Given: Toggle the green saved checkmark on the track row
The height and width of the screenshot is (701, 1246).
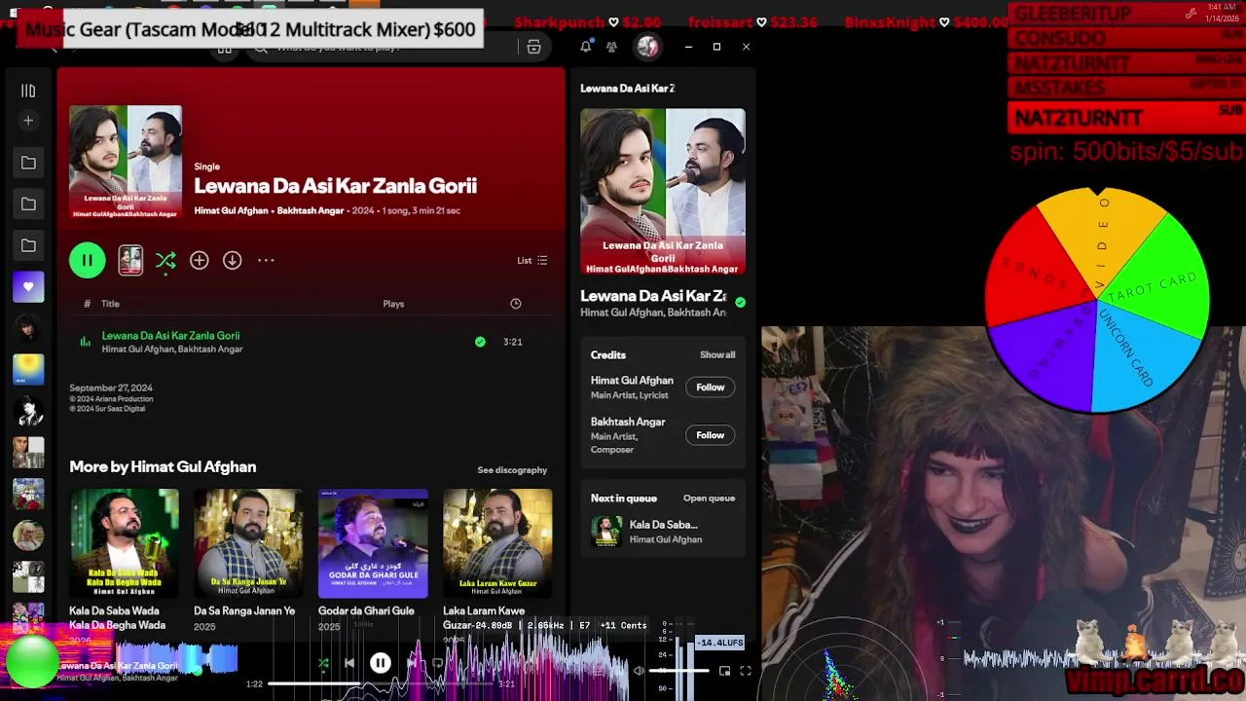Looking at the screenshot, I should (480, 342).
